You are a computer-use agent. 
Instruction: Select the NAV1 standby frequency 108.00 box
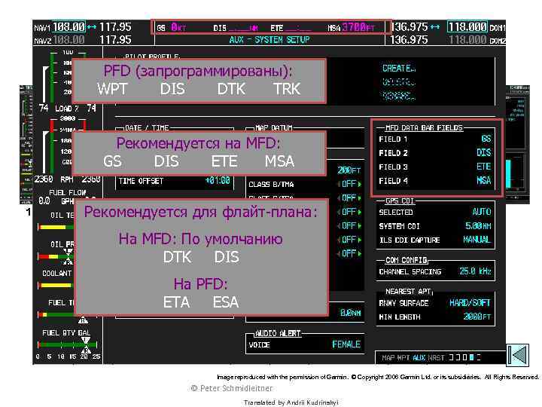[x=69, y=26]
